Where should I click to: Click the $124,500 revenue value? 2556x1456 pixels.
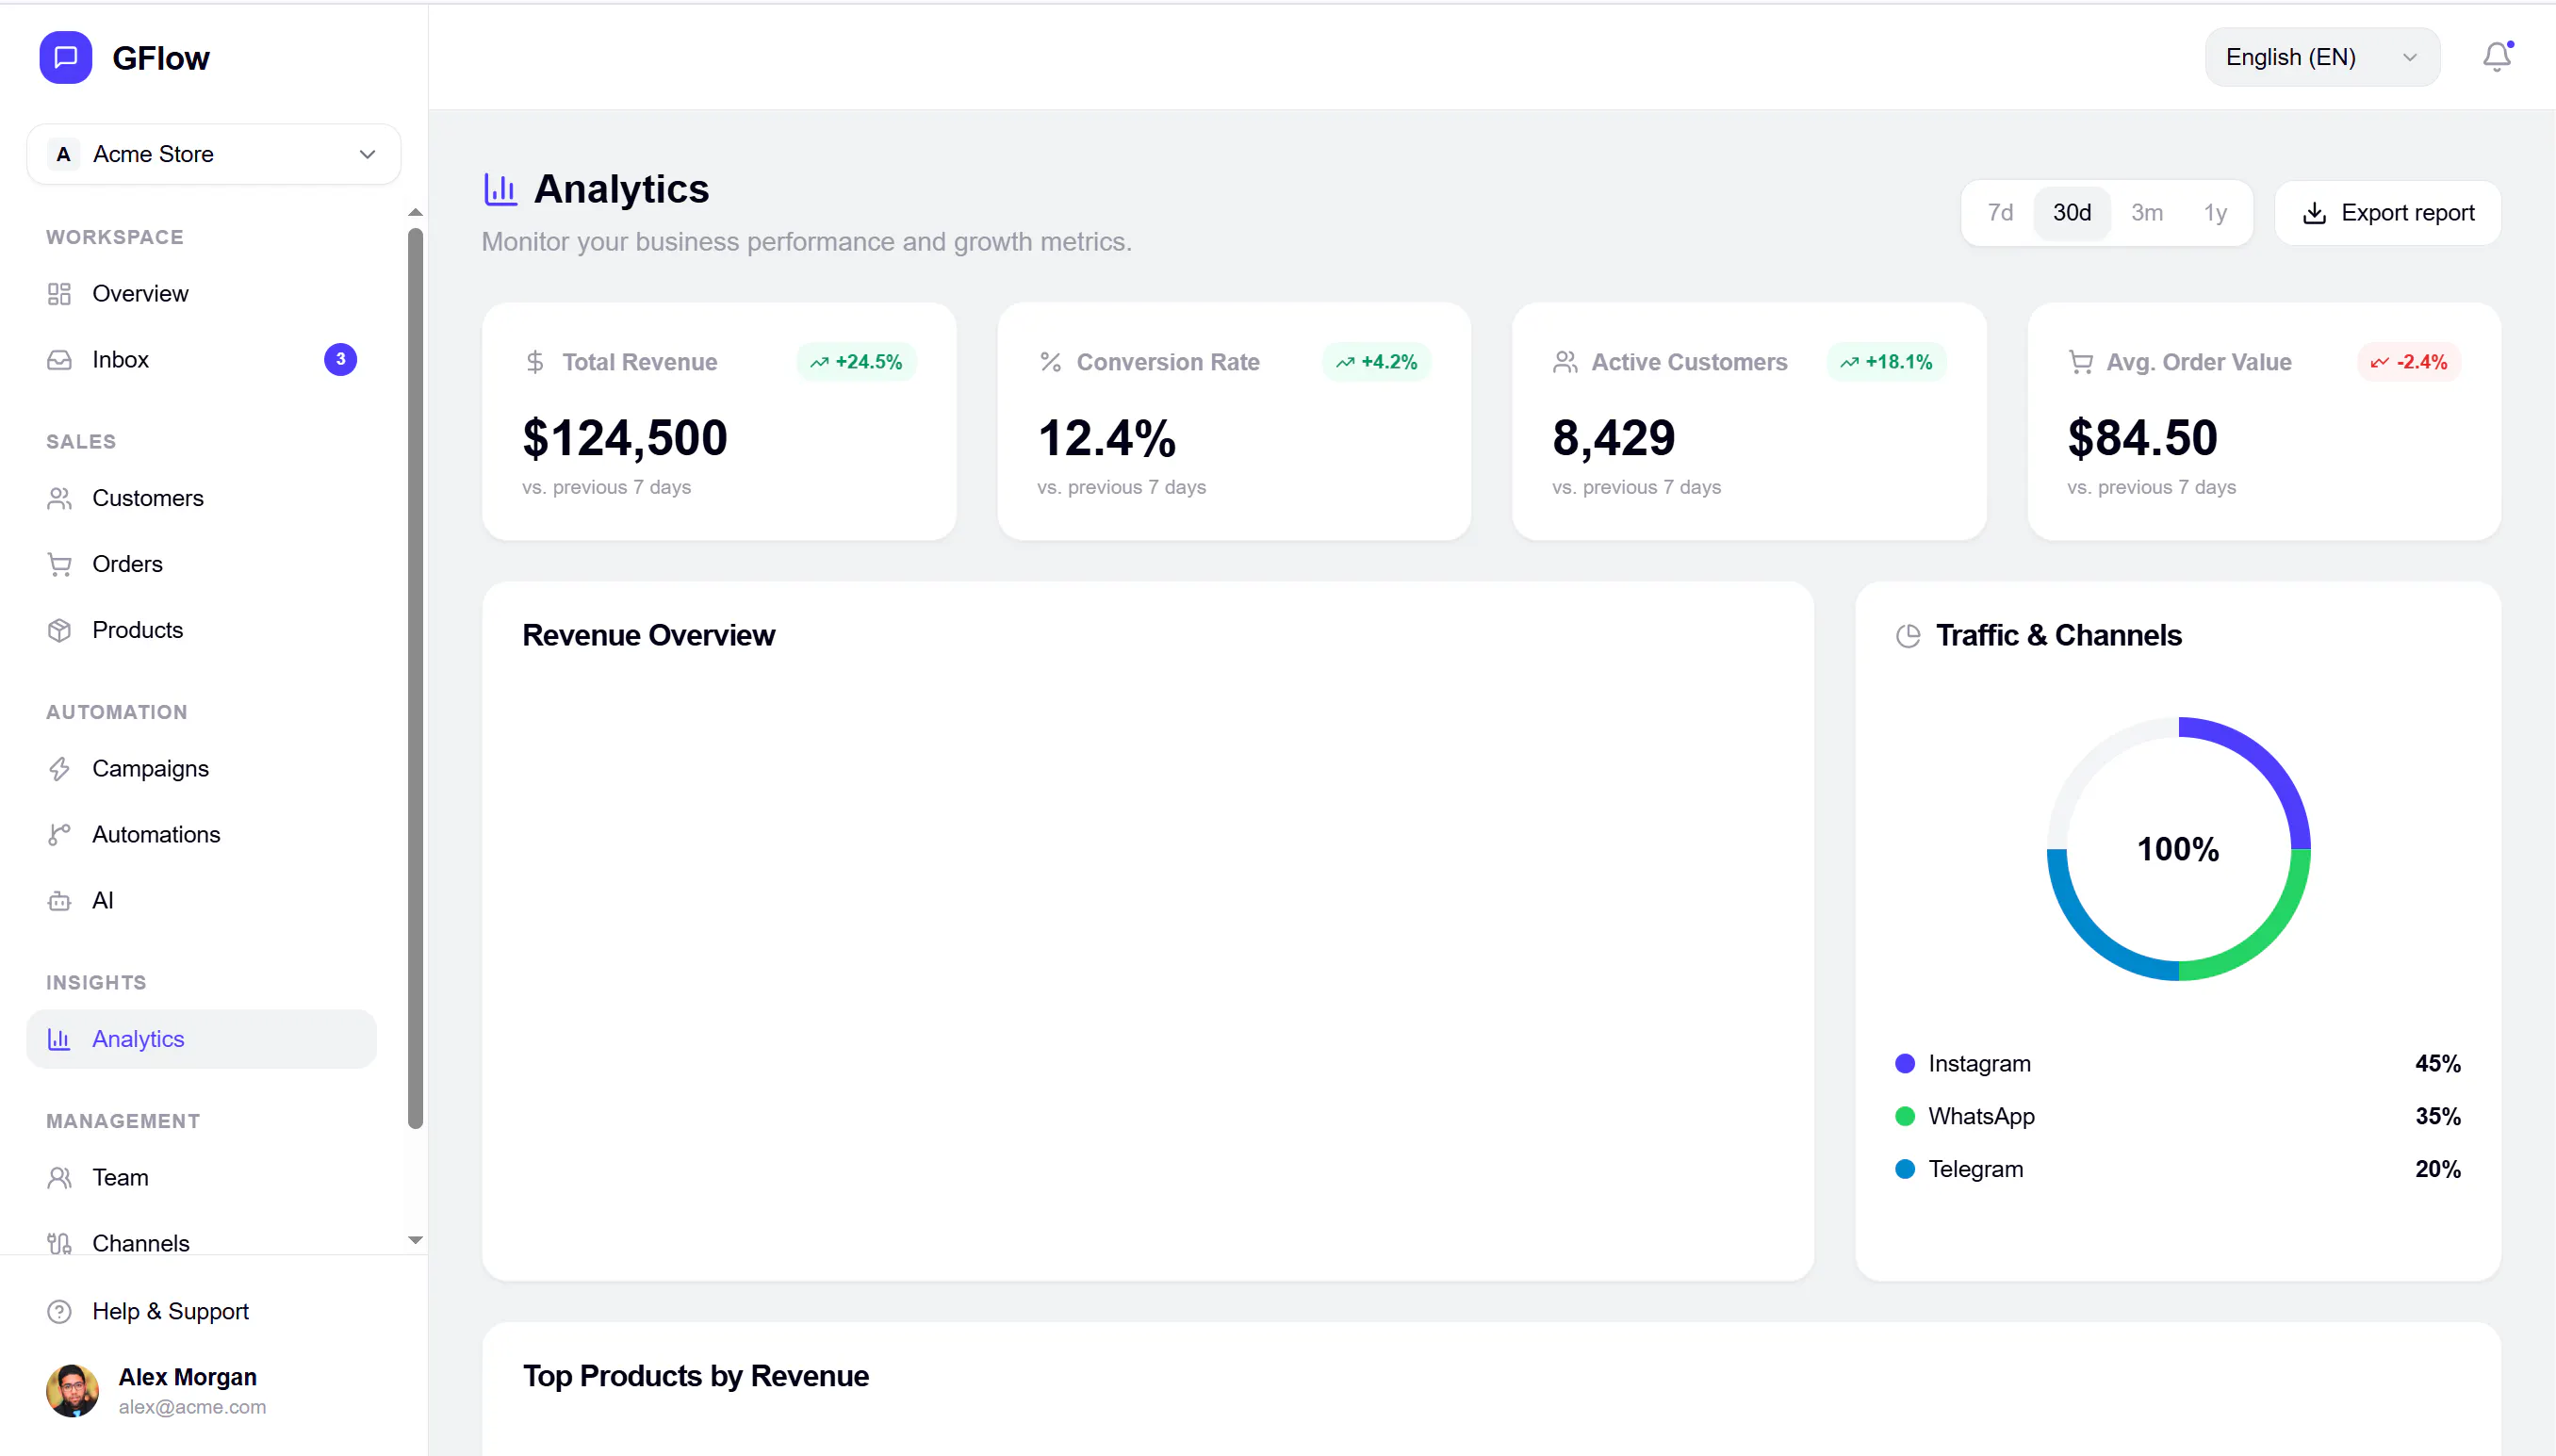[625, 438]
